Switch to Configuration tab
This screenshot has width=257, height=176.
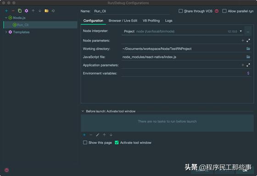(x=93, y=21)
